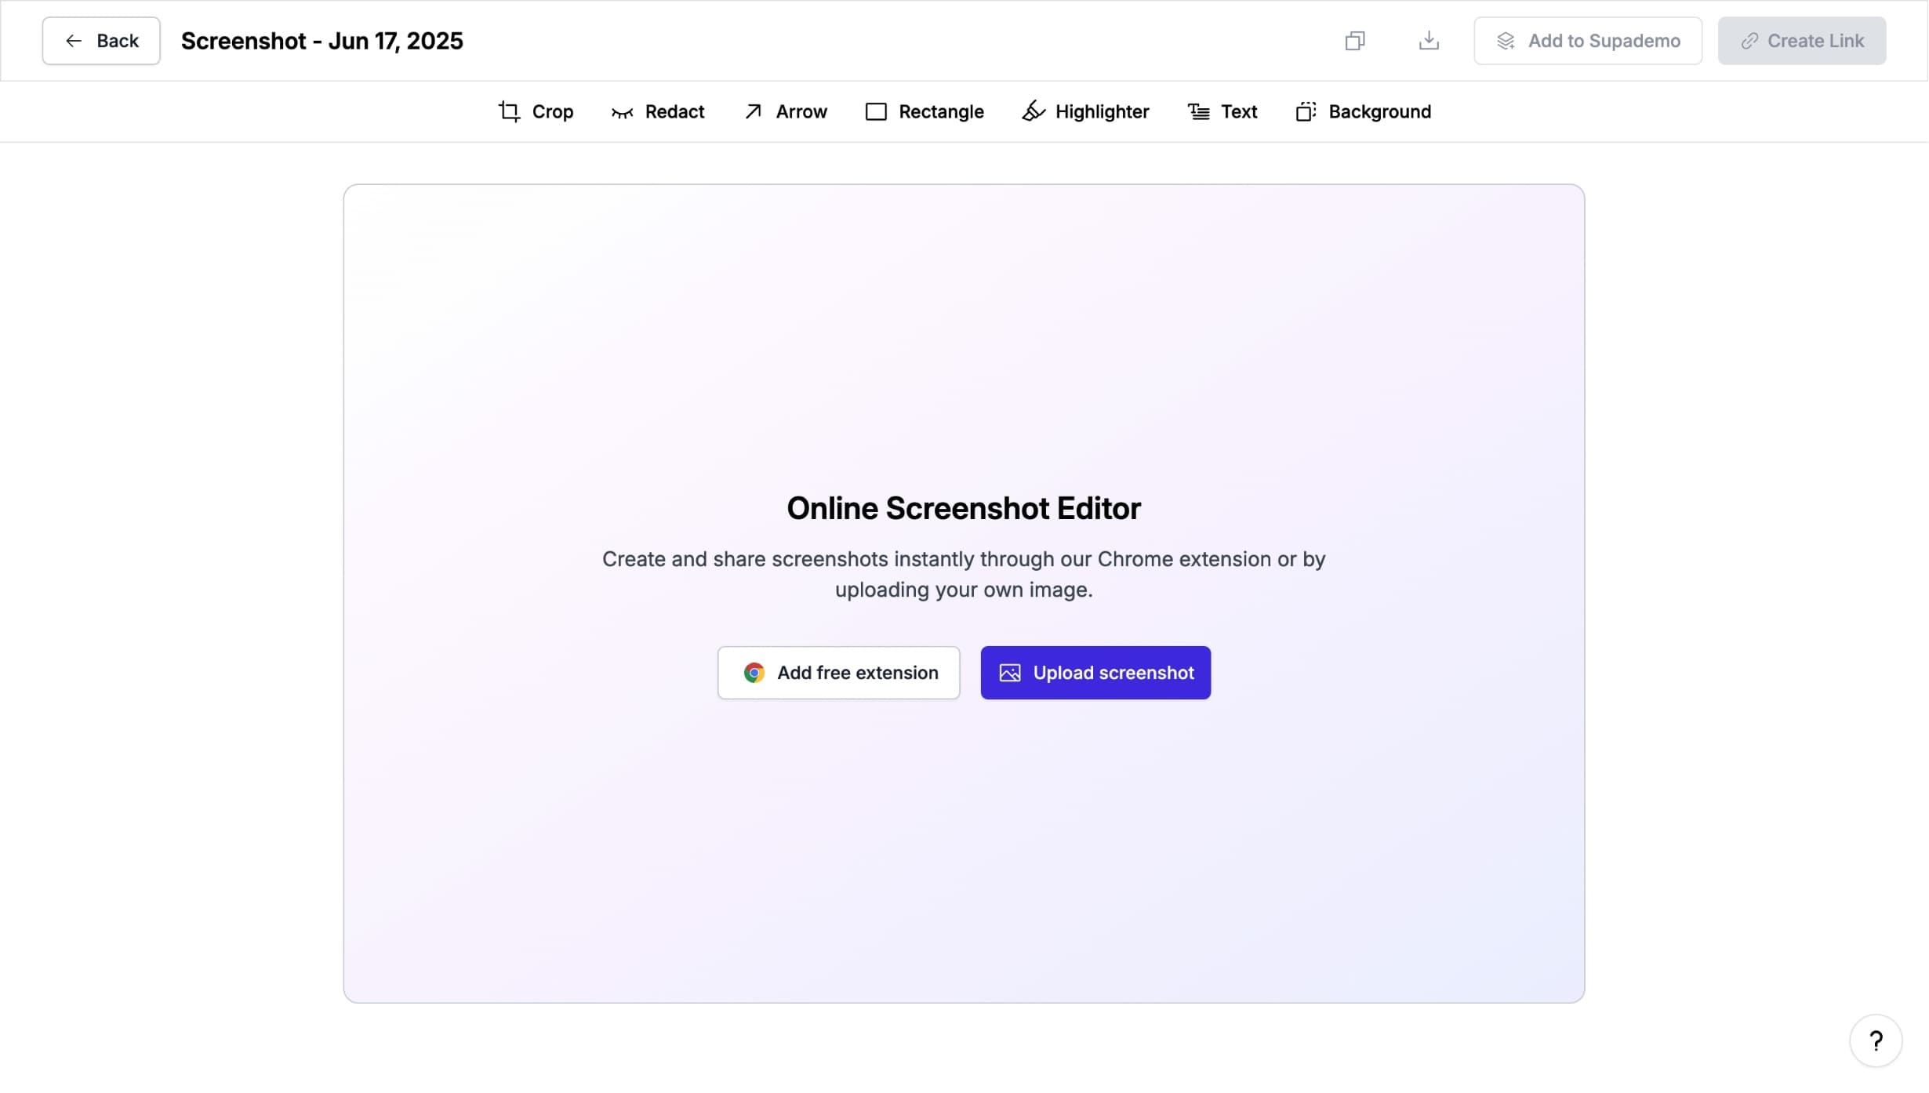This screenshot has width=1929, height=1093.
Task: Click Create Link
Action: point(1801,40)
